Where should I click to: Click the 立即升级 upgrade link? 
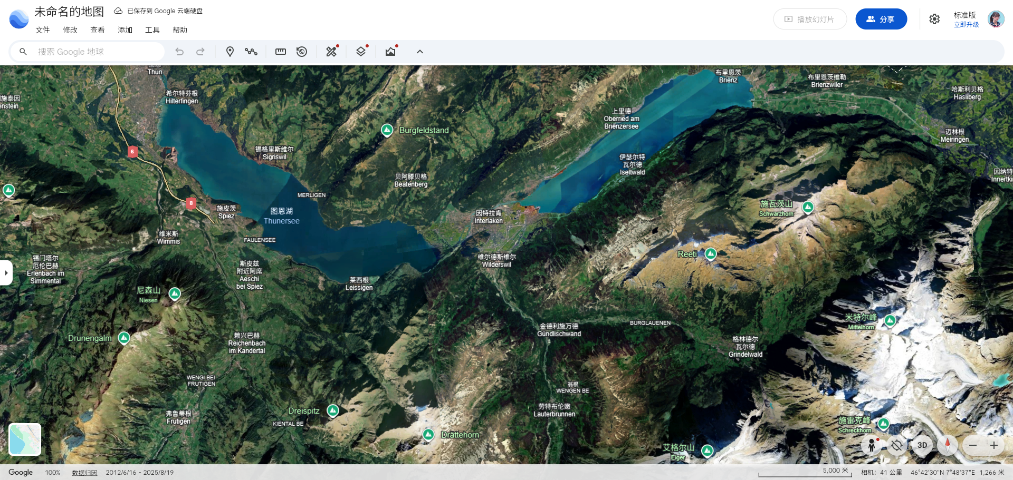(x=966, y=25)
